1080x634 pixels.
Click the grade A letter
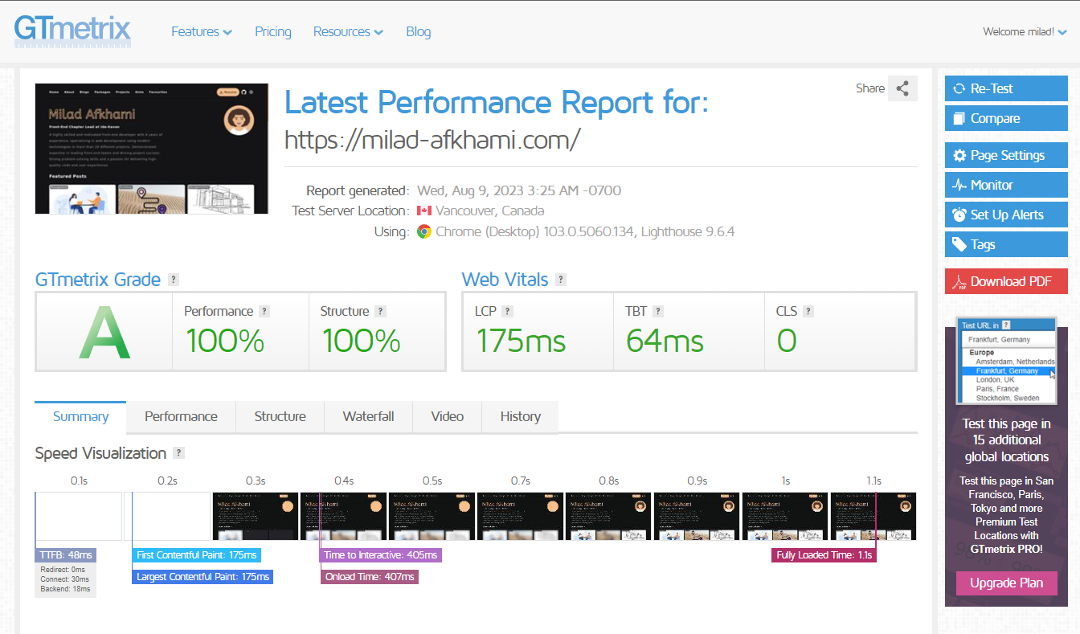[x=104, y=333]
